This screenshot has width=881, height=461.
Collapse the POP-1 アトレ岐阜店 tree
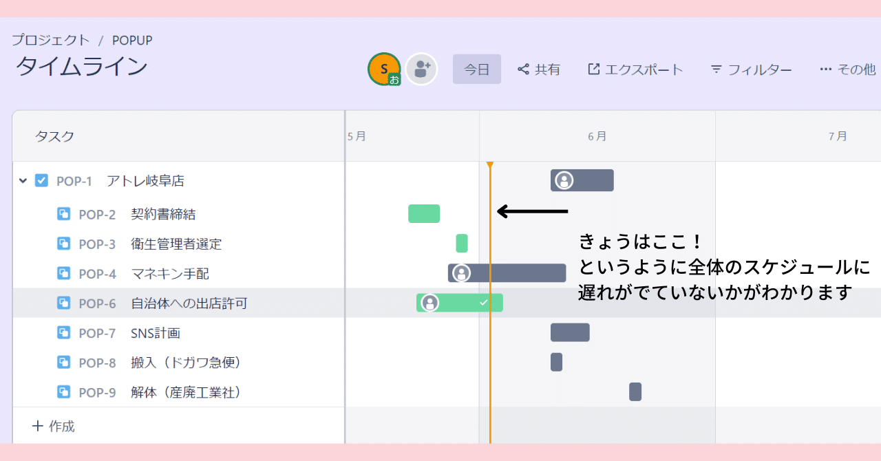[21, 180]
